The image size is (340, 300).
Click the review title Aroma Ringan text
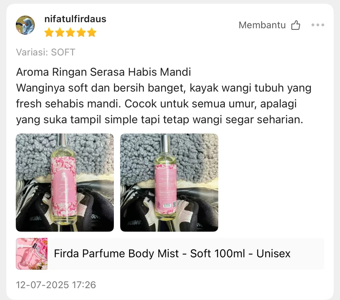pyautogui.click(x=104, y=72)
